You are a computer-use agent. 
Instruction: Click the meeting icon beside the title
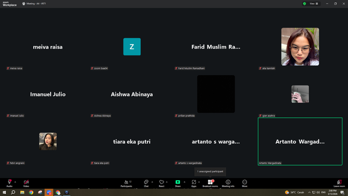click(23, 4)
